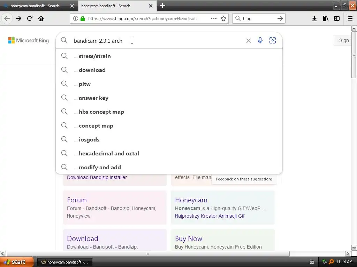The width and height of the screenshot is (357, 267).
Task: Bookmark this page with the star
Action: tap(223, 18)
